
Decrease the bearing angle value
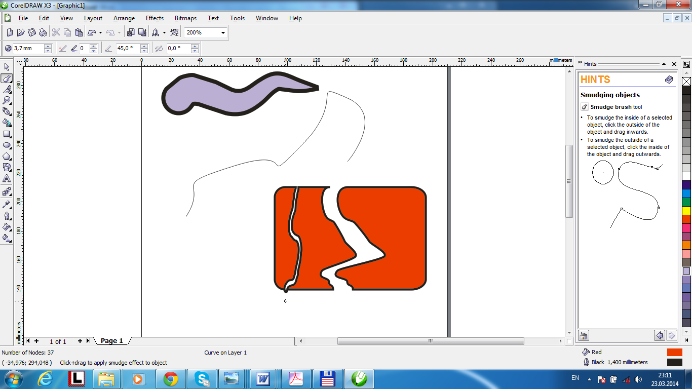coord(195,51)
